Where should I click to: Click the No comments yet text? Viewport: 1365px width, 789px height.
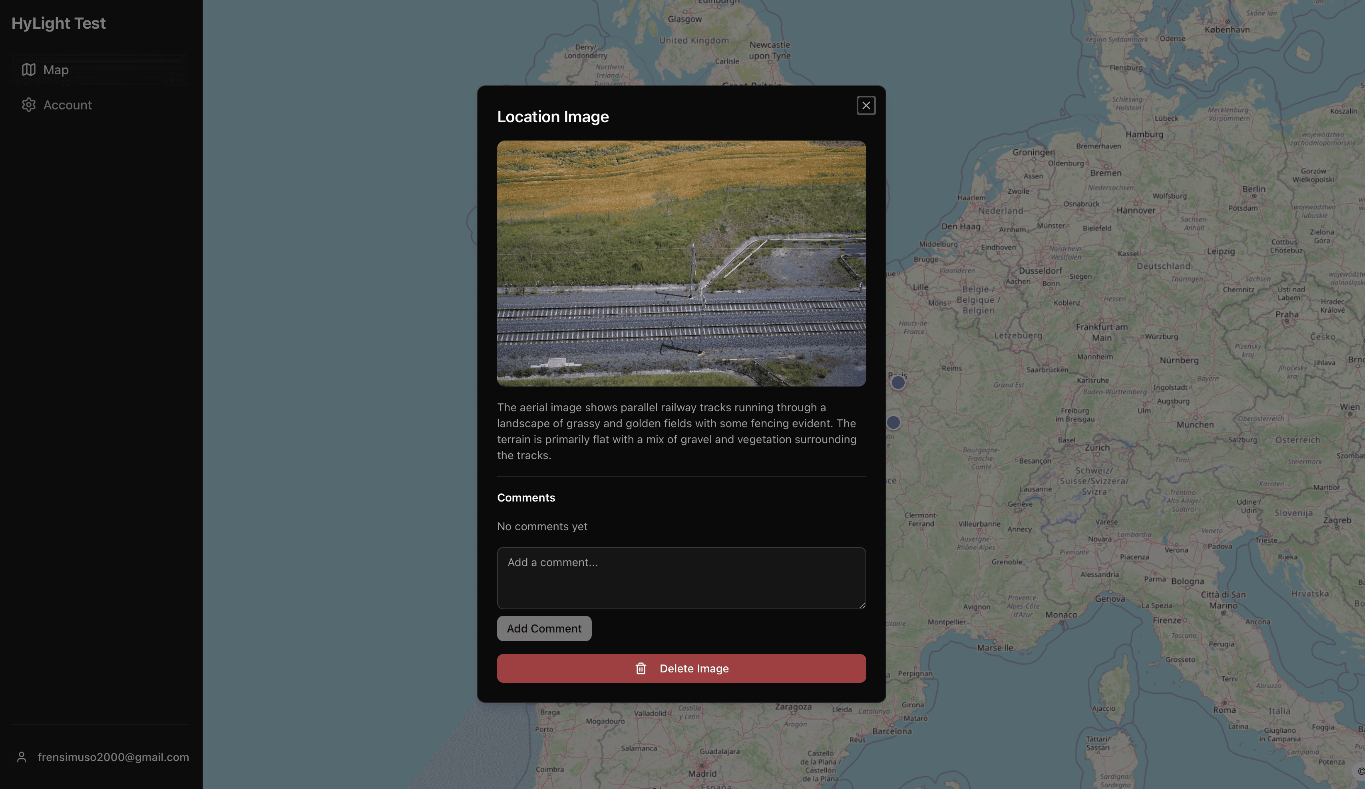tap(542, 526)
